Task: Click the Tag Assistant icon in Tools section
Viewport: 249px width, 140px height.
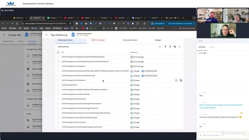Action: pyautogui.click(x=28, y=120)
